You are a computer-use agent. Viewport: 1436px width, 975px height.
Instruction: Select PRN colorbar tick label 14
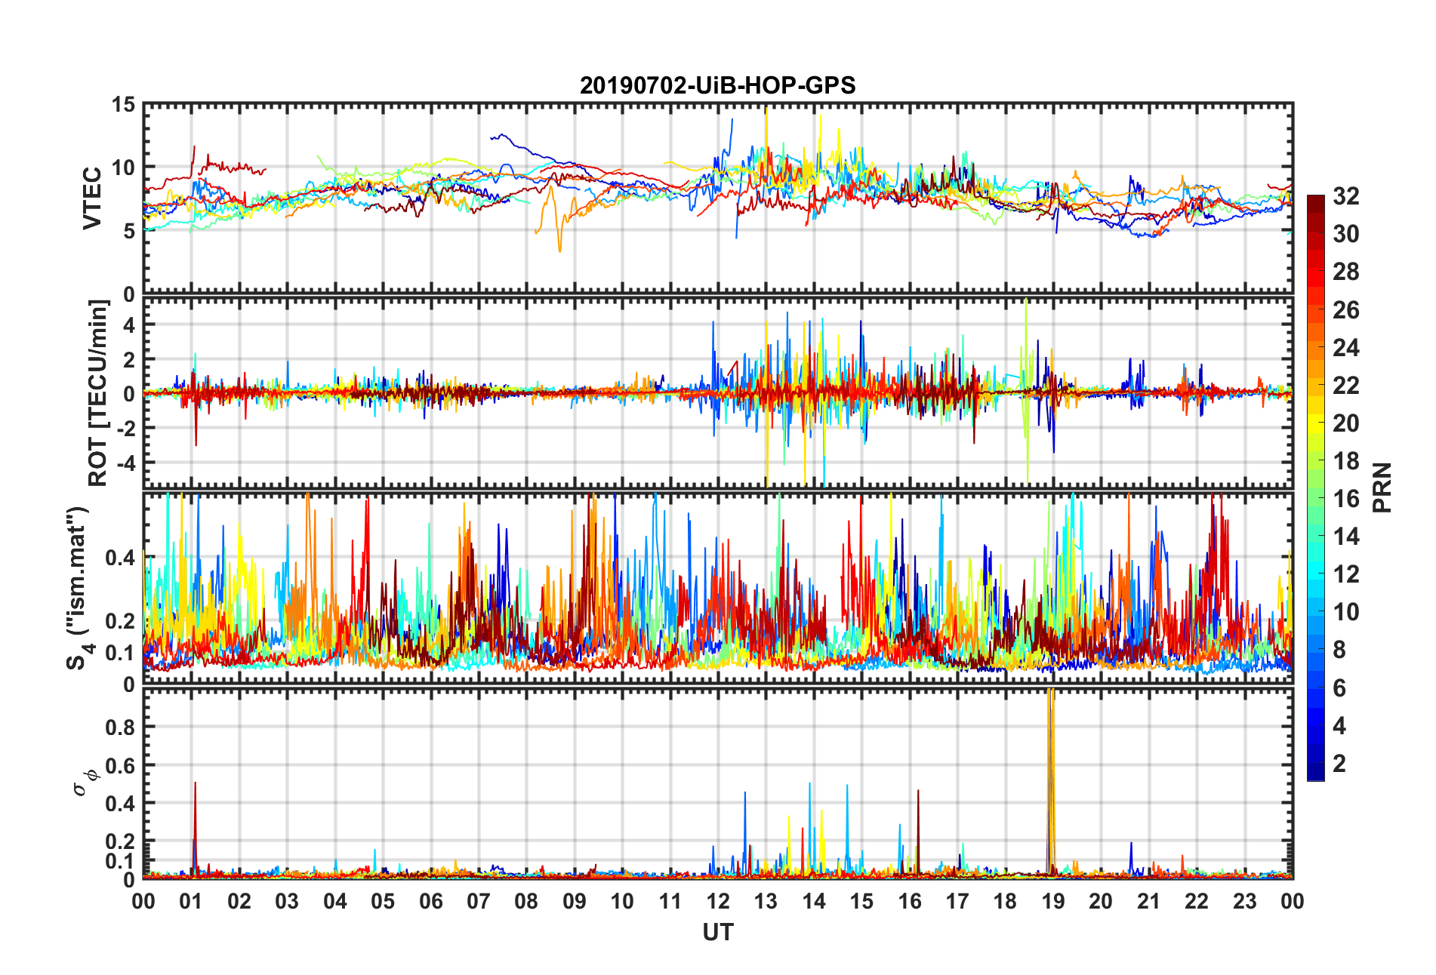click(x=1345, y=537)
